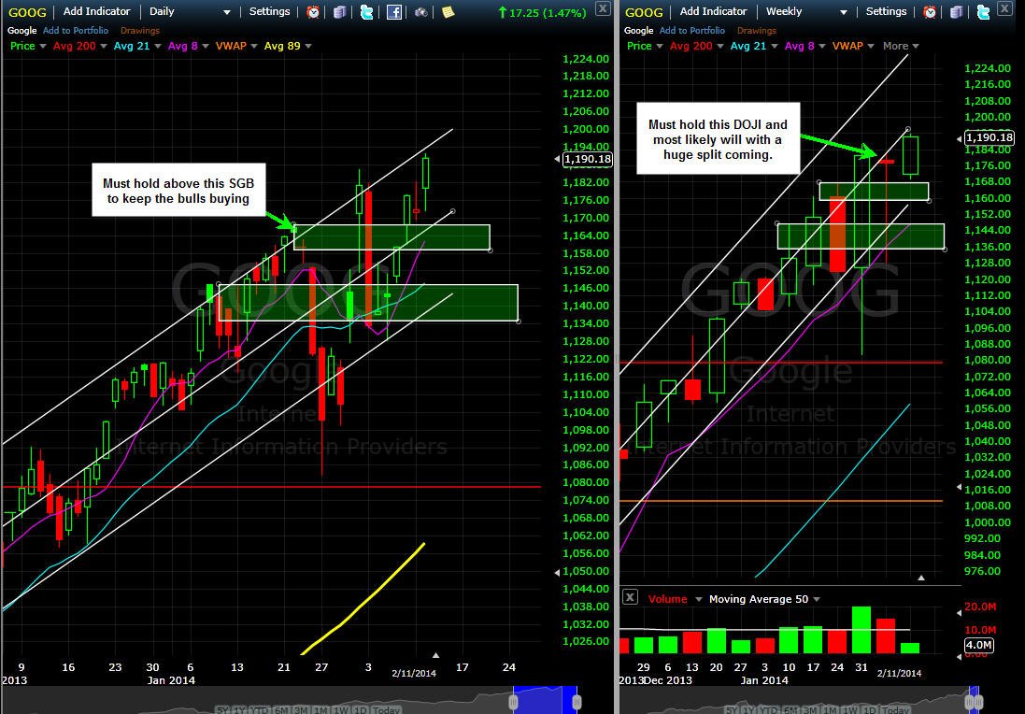The image size is (1025, 714).
Task: Open Settings in the Daily chart
Action: tap(269, 11)
